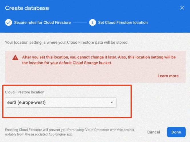Open the location dropdown arrow
The height and width of the screenshot is (142, 190).
(112, 102)
